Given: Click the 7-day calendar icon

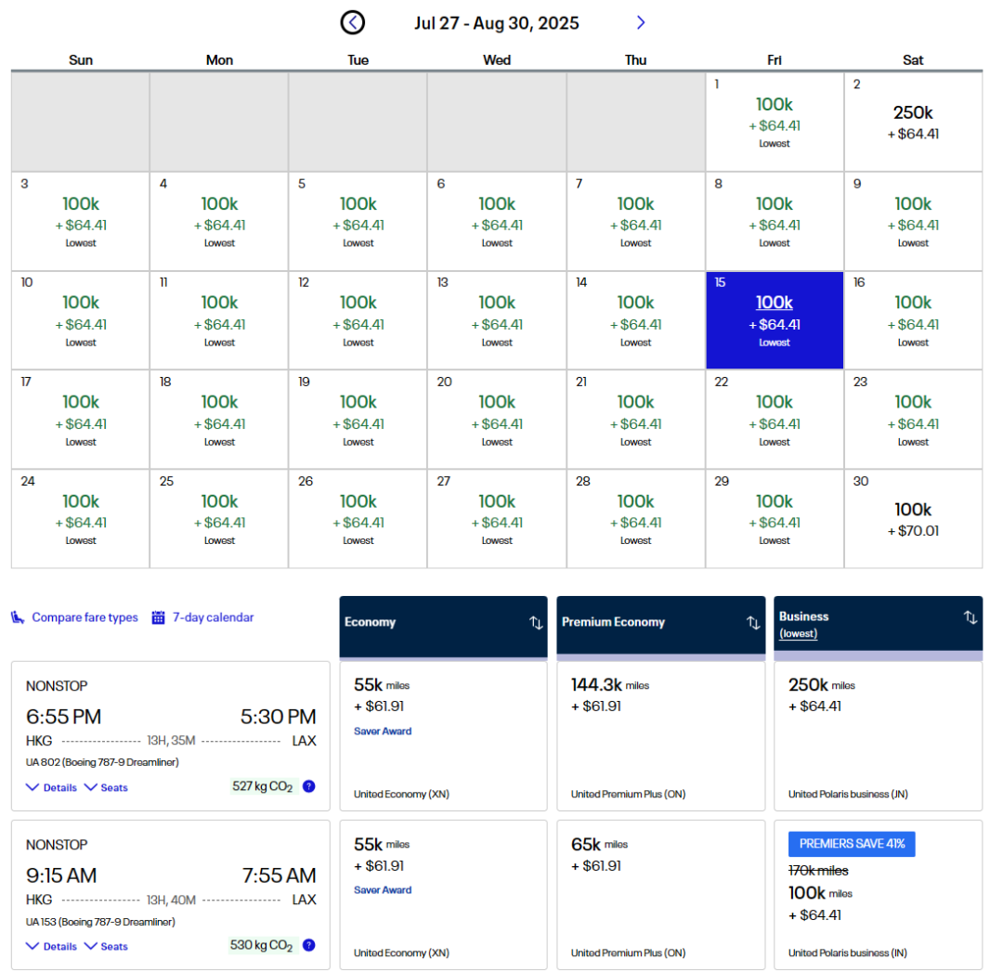Looking at the screenshot, I should point(158,617).
